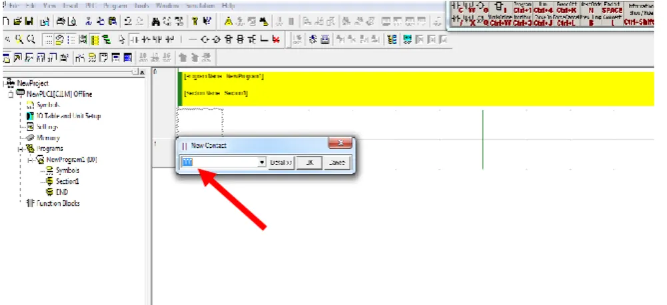The width and height of the screenshot is (667, 305).
Task: Select the Line Connect Mode tool
Action: point(264,39)
